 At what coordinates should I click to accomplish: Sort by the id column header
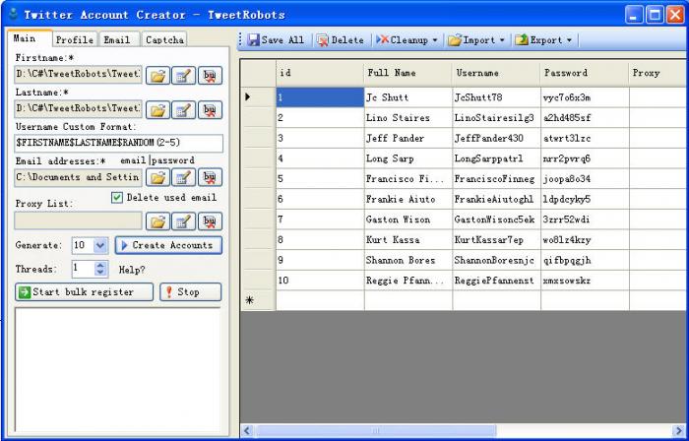pyautogui.click(x=320, y=73)
